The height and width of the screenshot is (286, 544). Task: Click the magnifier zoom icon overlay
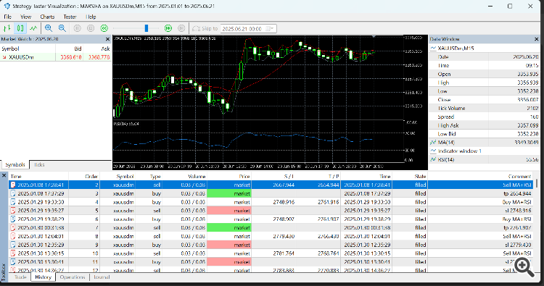(x=524, y=267)
